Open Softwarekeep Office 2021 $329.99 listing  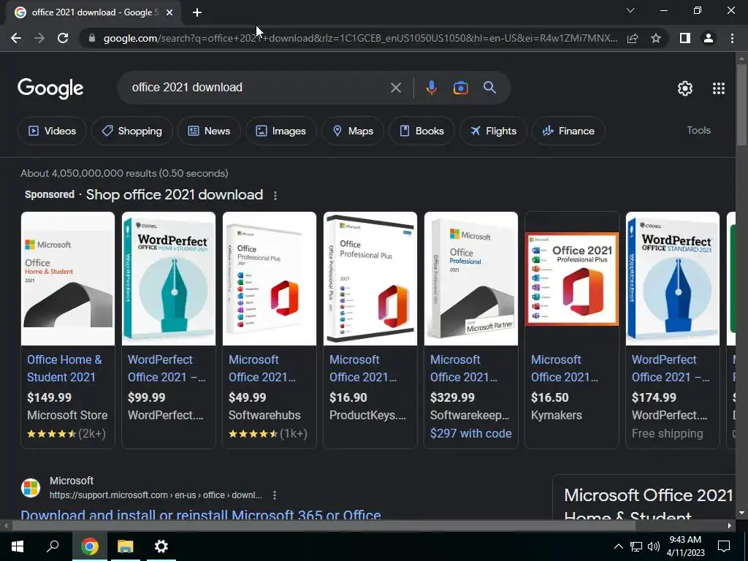point(464,368)
